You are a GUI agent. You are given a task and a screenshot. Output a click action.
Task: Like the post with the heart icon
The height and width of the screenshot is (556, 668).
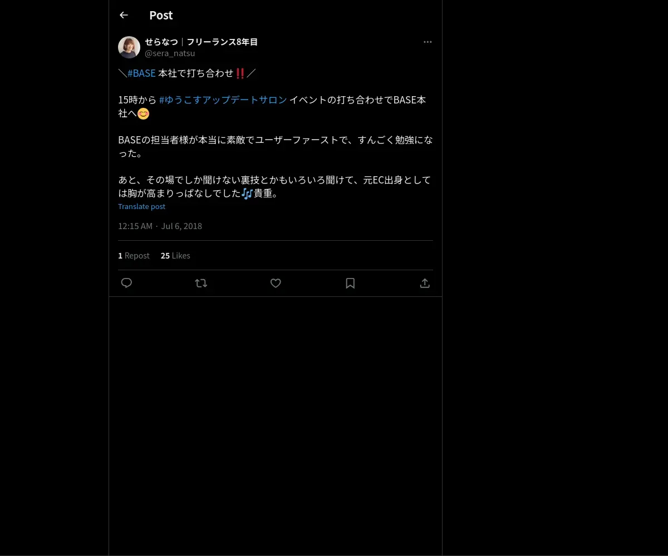pos(276,283)
